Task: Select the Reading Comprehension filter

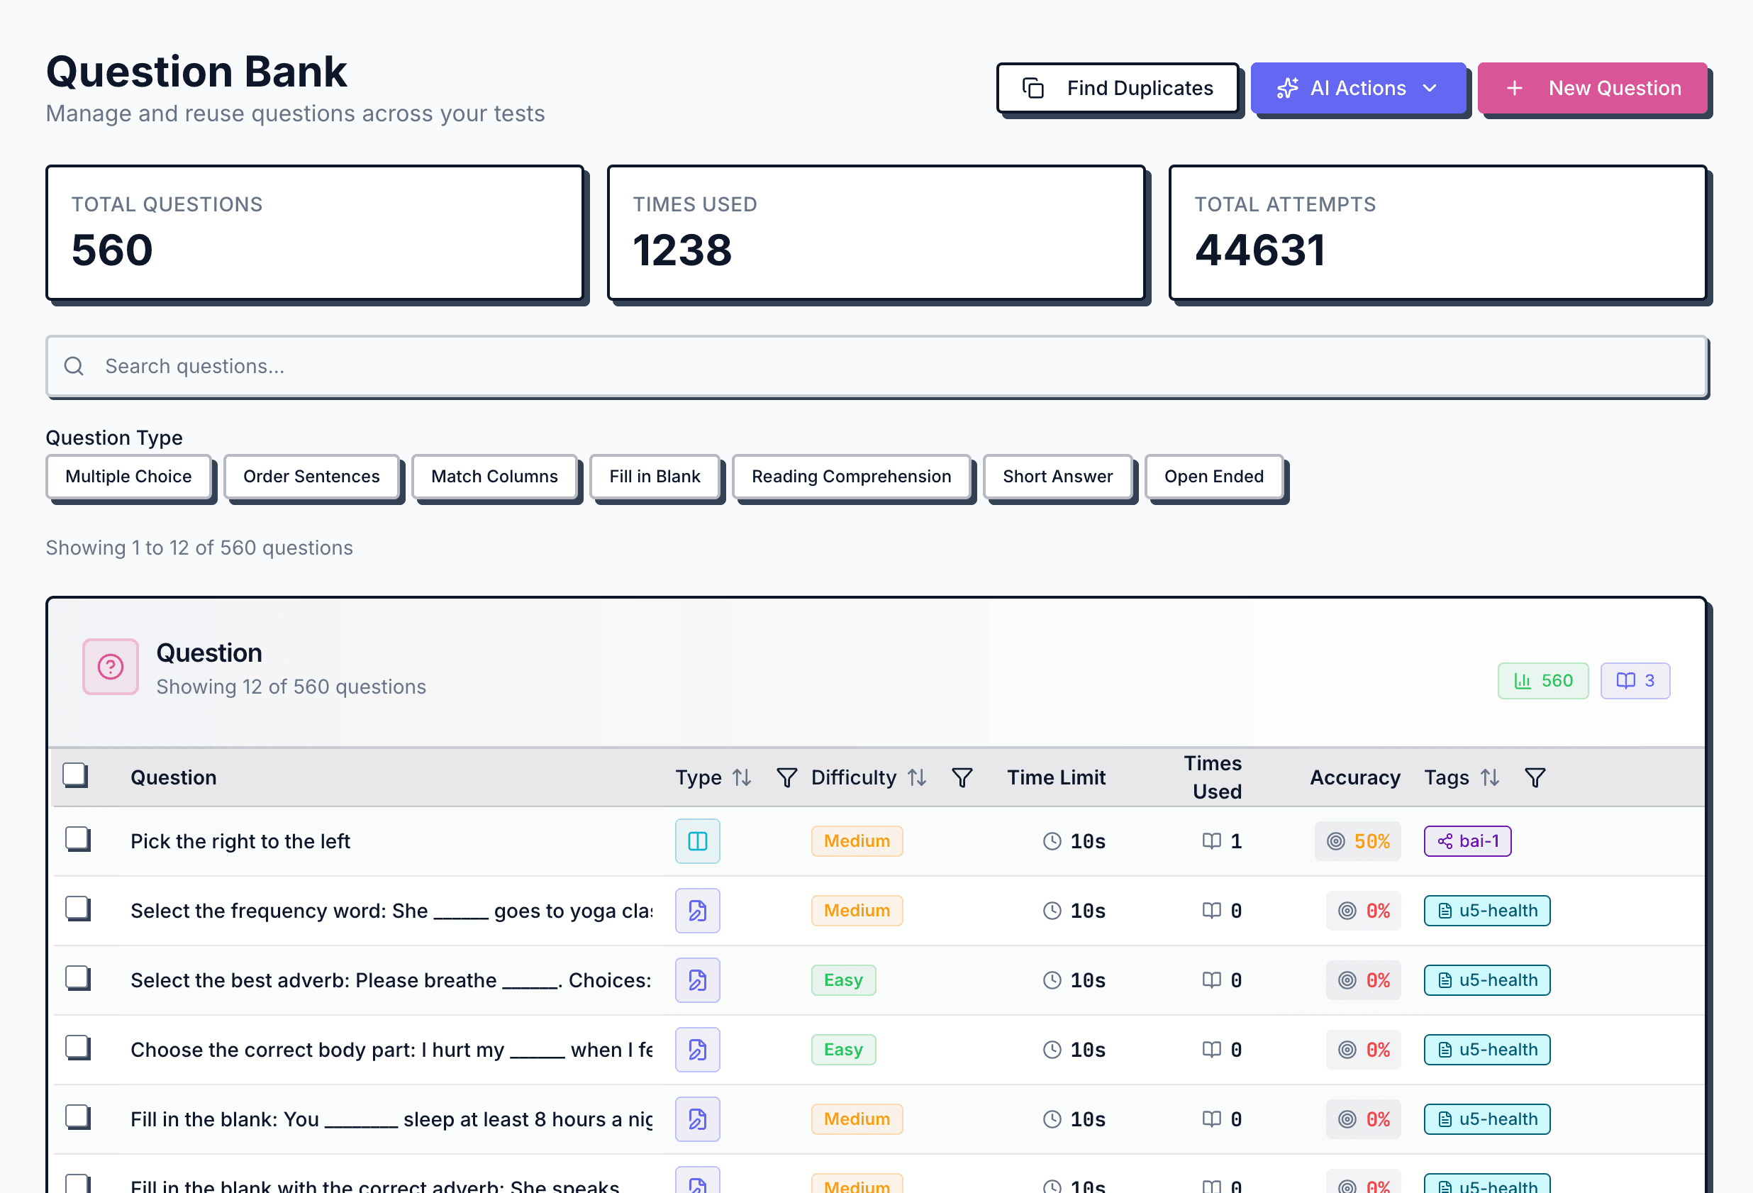Action: coord(851,476)
